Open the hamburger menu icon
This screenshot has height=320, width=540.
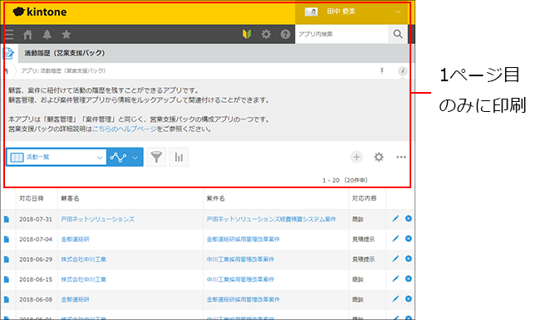click(x=9, y=34)
